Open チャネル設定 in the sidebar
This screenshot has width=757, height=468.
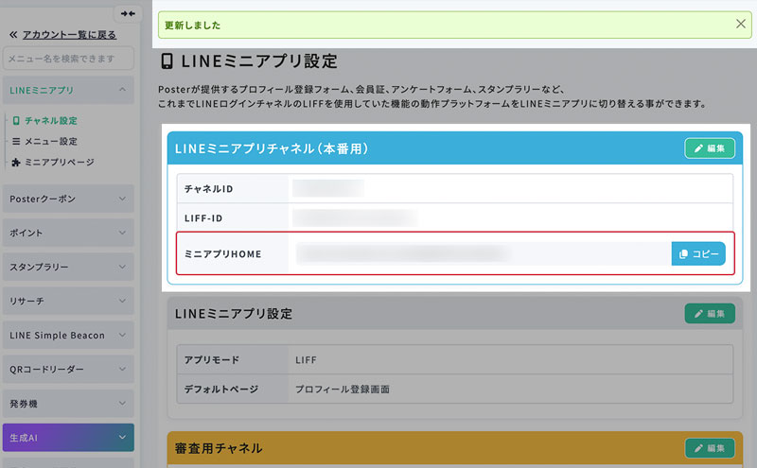pos(50,121)
